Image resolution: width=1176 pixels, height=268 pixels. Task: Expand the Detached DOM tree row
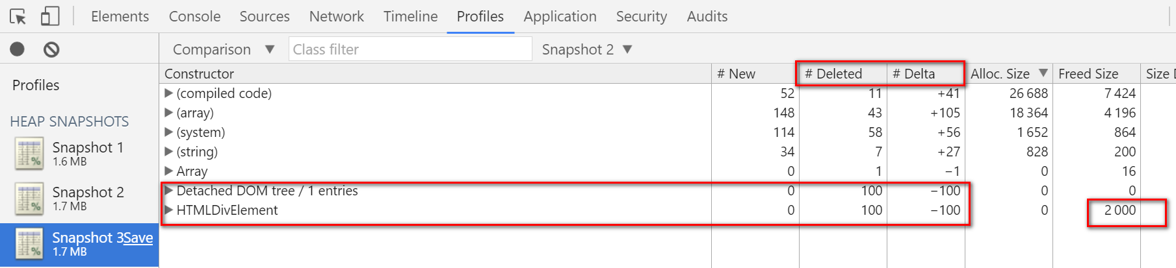pos(169,190)
